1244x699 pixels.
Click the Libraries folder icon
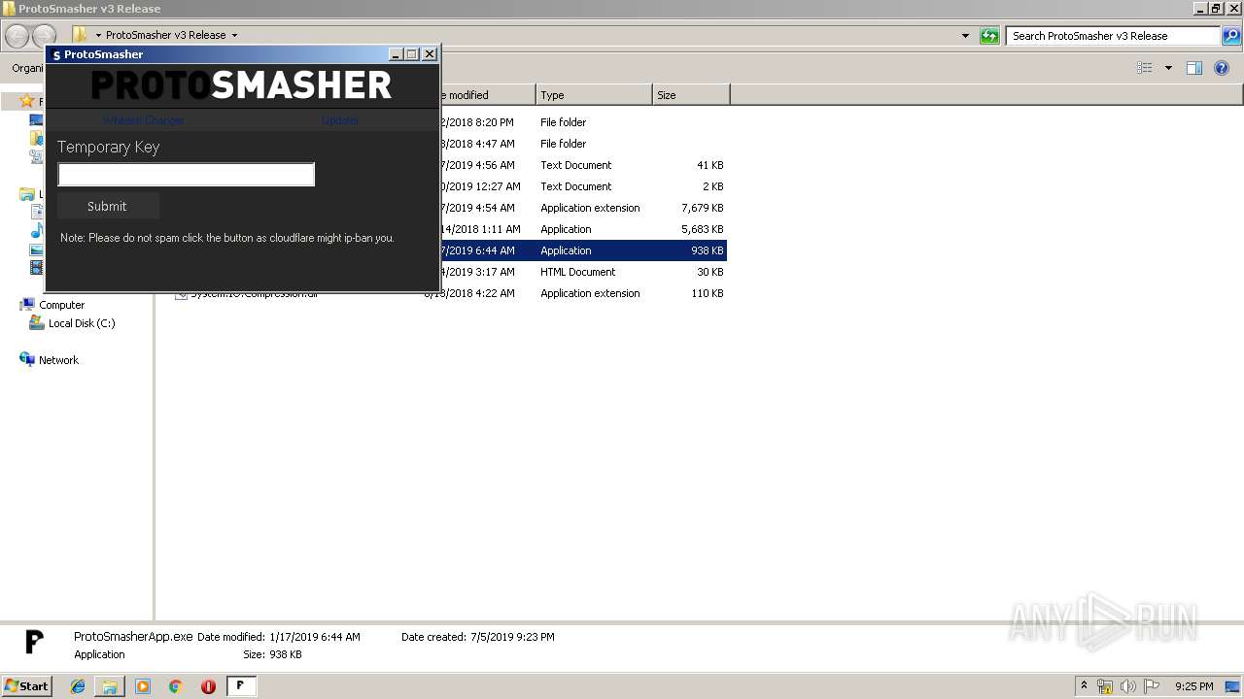coord(27,195)
